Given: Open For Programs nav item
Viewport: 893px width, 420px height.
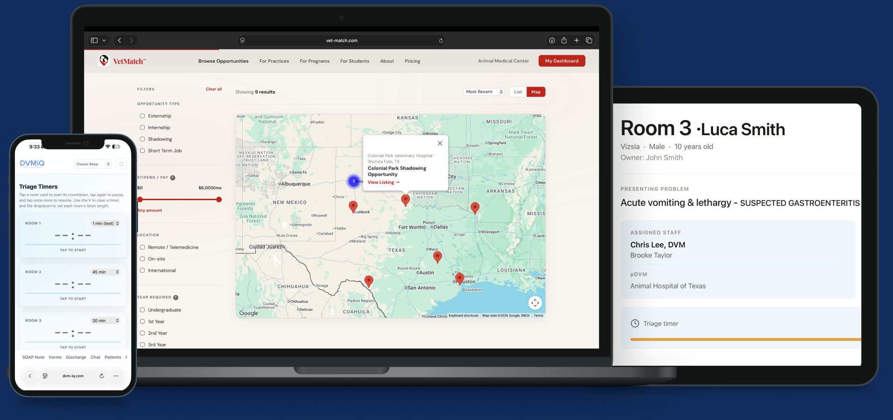Looking at the screenshot, I should point(315,61).
